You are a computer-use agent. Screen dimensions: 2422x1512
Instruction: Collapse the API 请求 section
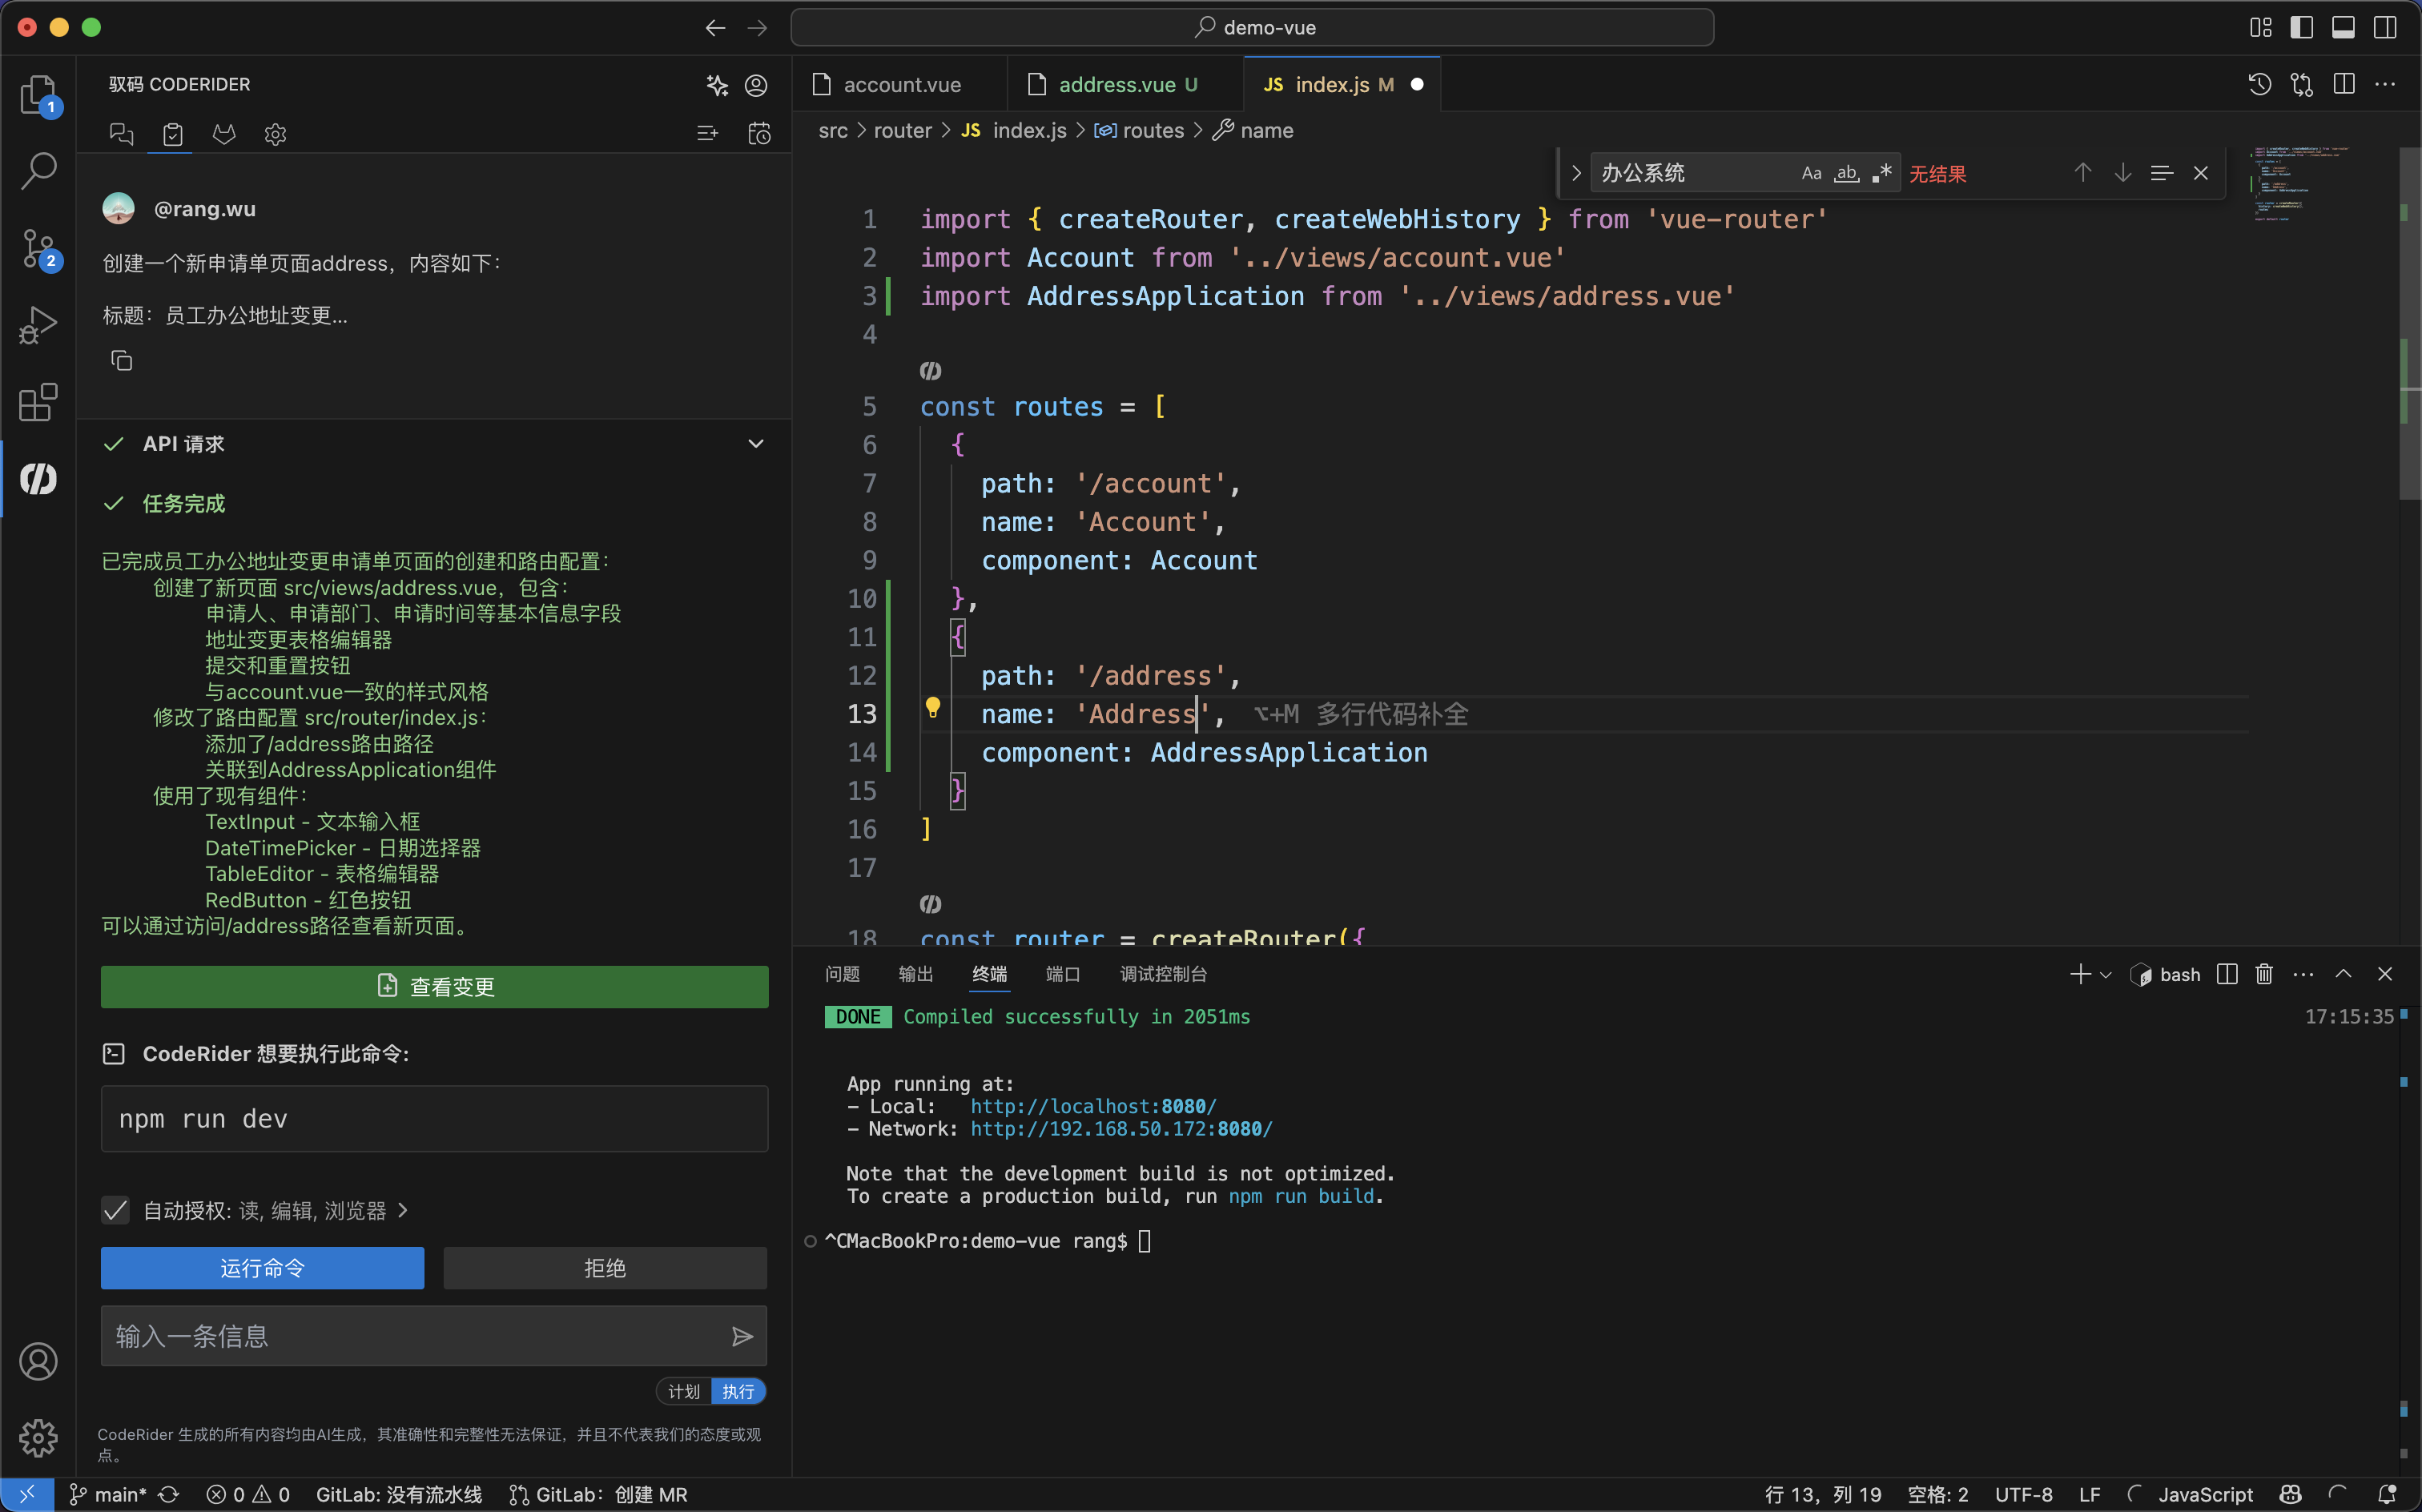coord(756,444)
